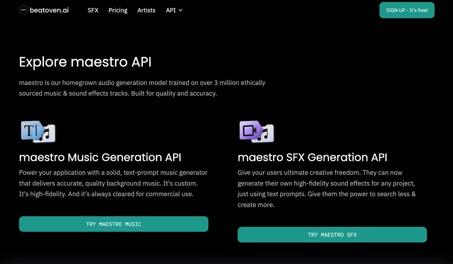Navigate to the Pricing page
This screenshot has width=453, height=264.
coord(118,10)
